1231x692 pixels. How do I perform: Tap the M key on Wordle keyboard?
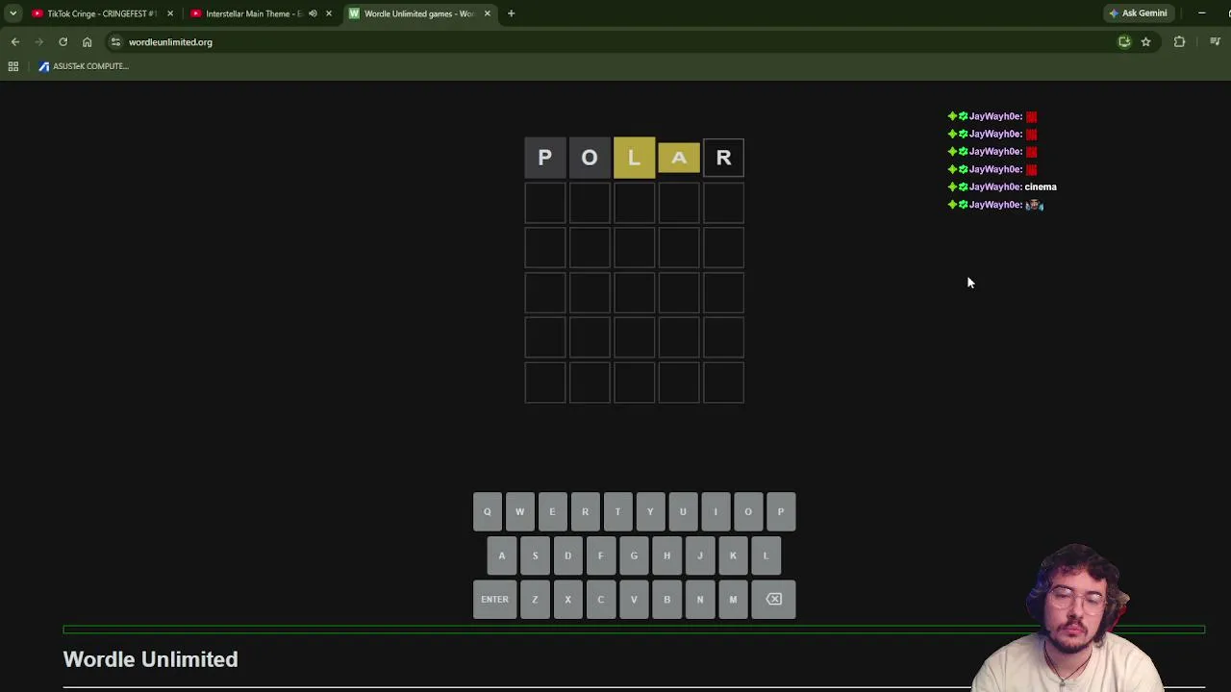733,600
